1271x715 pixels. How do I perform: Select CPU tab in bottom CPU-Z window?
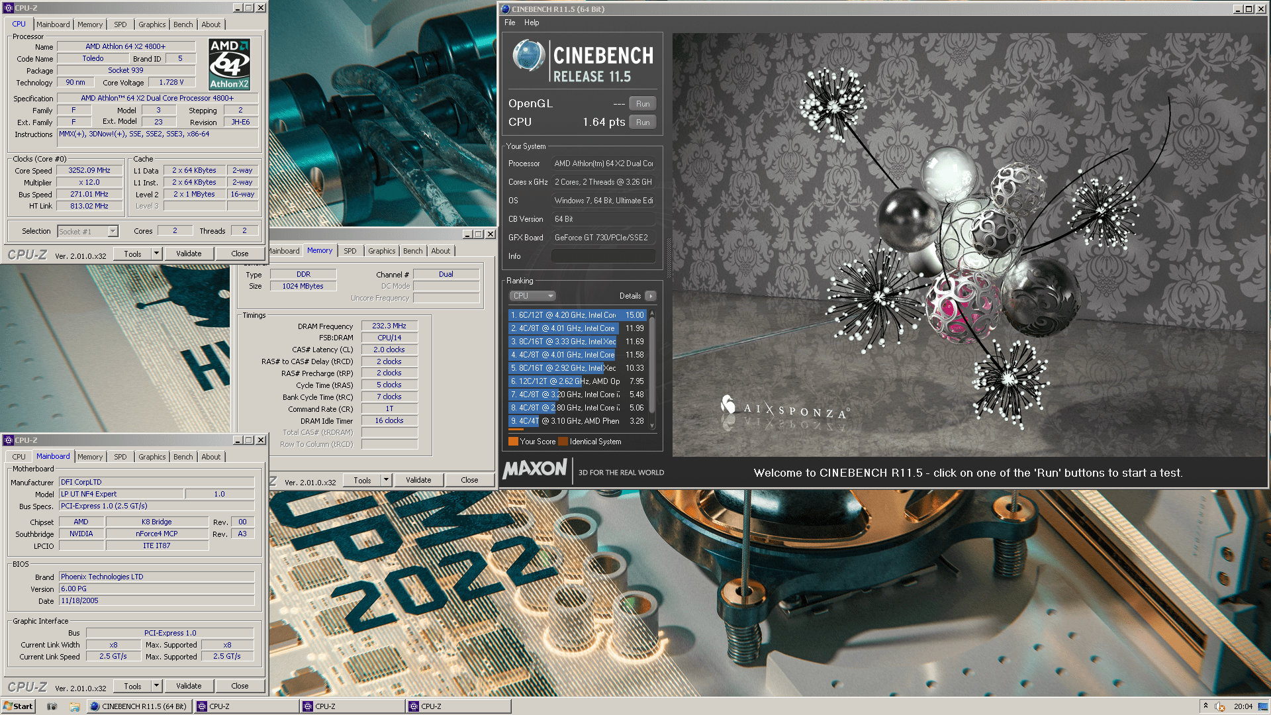(x=19, y=457)
